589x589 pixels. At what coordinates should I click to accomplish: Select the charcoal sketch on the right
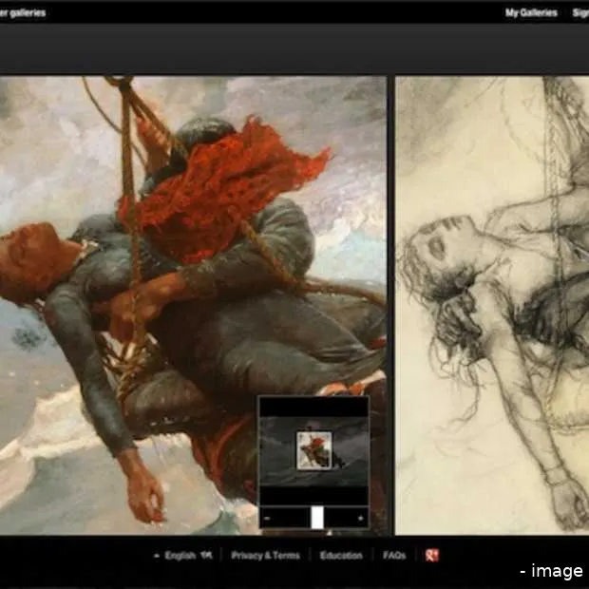[492, 305]
